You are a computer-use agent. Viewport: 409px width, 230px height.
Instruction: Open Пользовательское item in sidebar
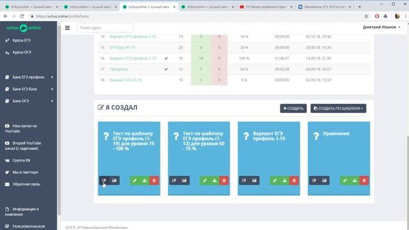coord(28,226)
